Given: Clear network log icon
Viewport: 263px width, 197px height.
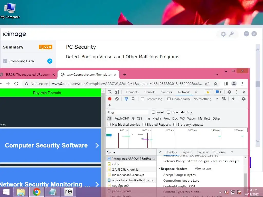Looking at the screenshot, I should click(x=117, y=99).
